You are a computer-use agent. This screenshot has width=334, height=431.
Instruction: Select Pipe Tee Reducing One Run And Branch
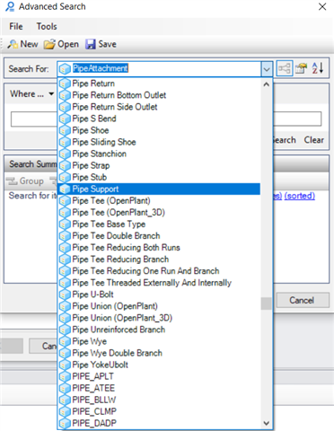(x=159, y=271)
